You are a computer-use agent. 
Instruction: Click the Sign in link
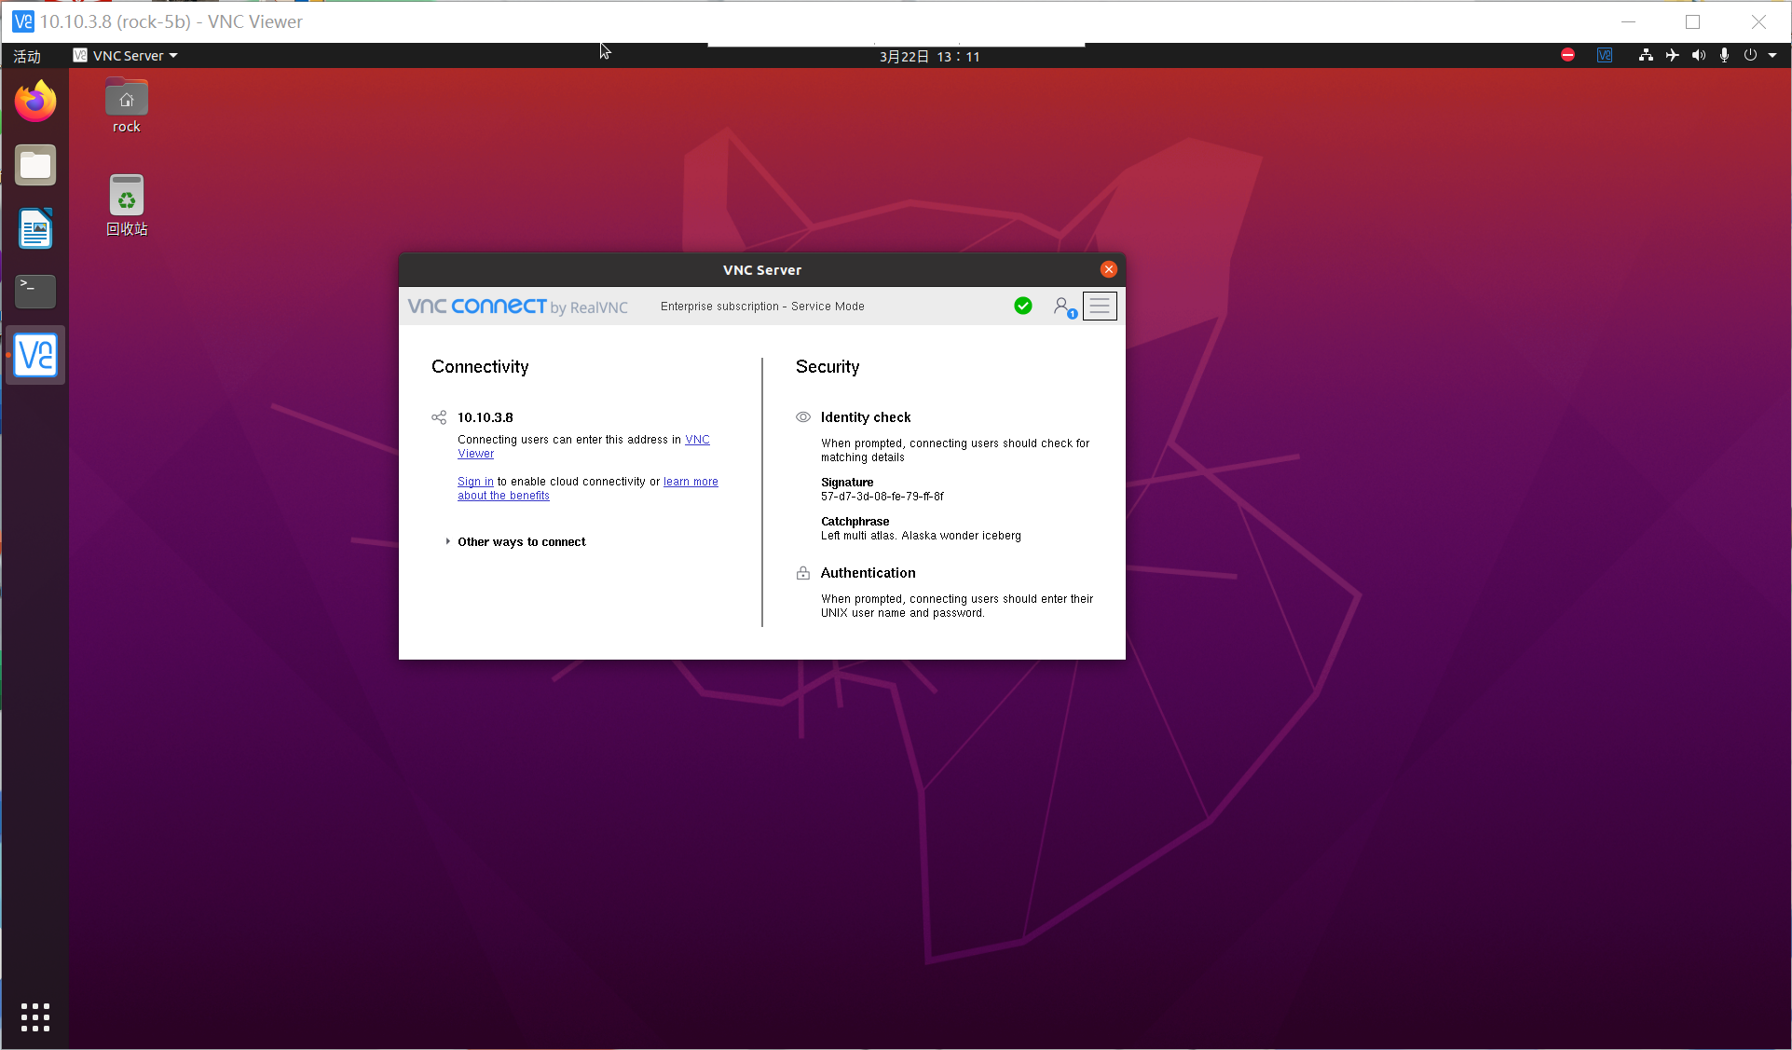[x=475, y=482]
